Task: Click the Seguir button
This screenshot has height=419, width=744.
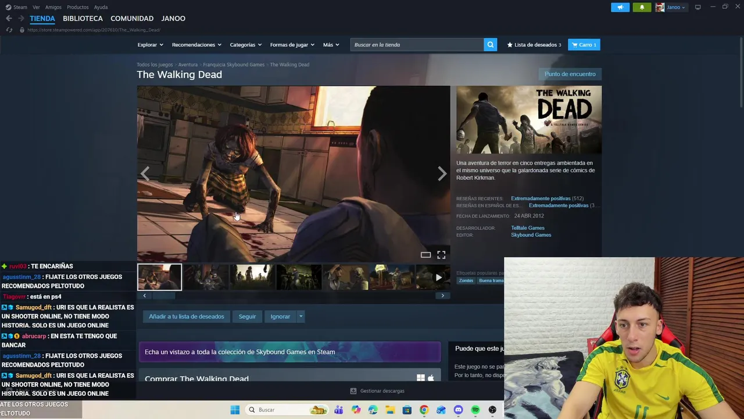Action: [x=247, y=317]
